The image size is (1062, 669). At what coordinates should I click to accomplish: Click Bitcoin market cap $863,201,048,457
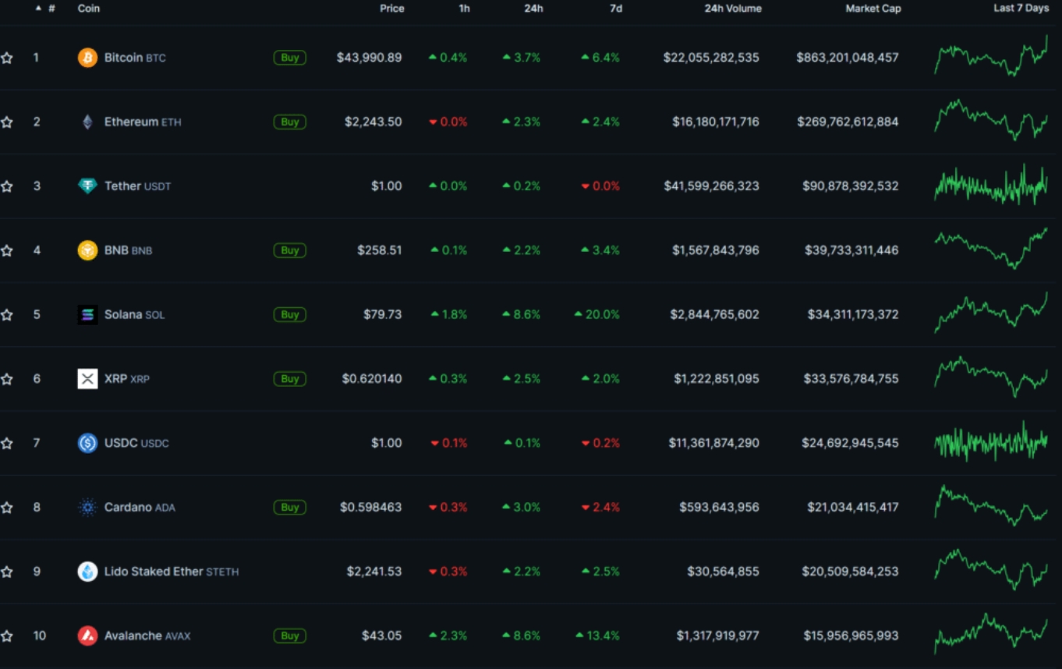point(848,58)
